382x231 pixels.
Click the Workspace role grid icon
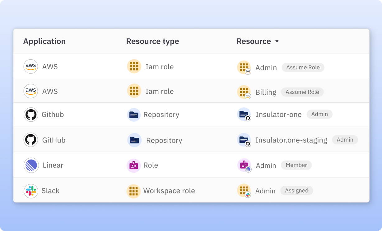click(x=134, y=191)
